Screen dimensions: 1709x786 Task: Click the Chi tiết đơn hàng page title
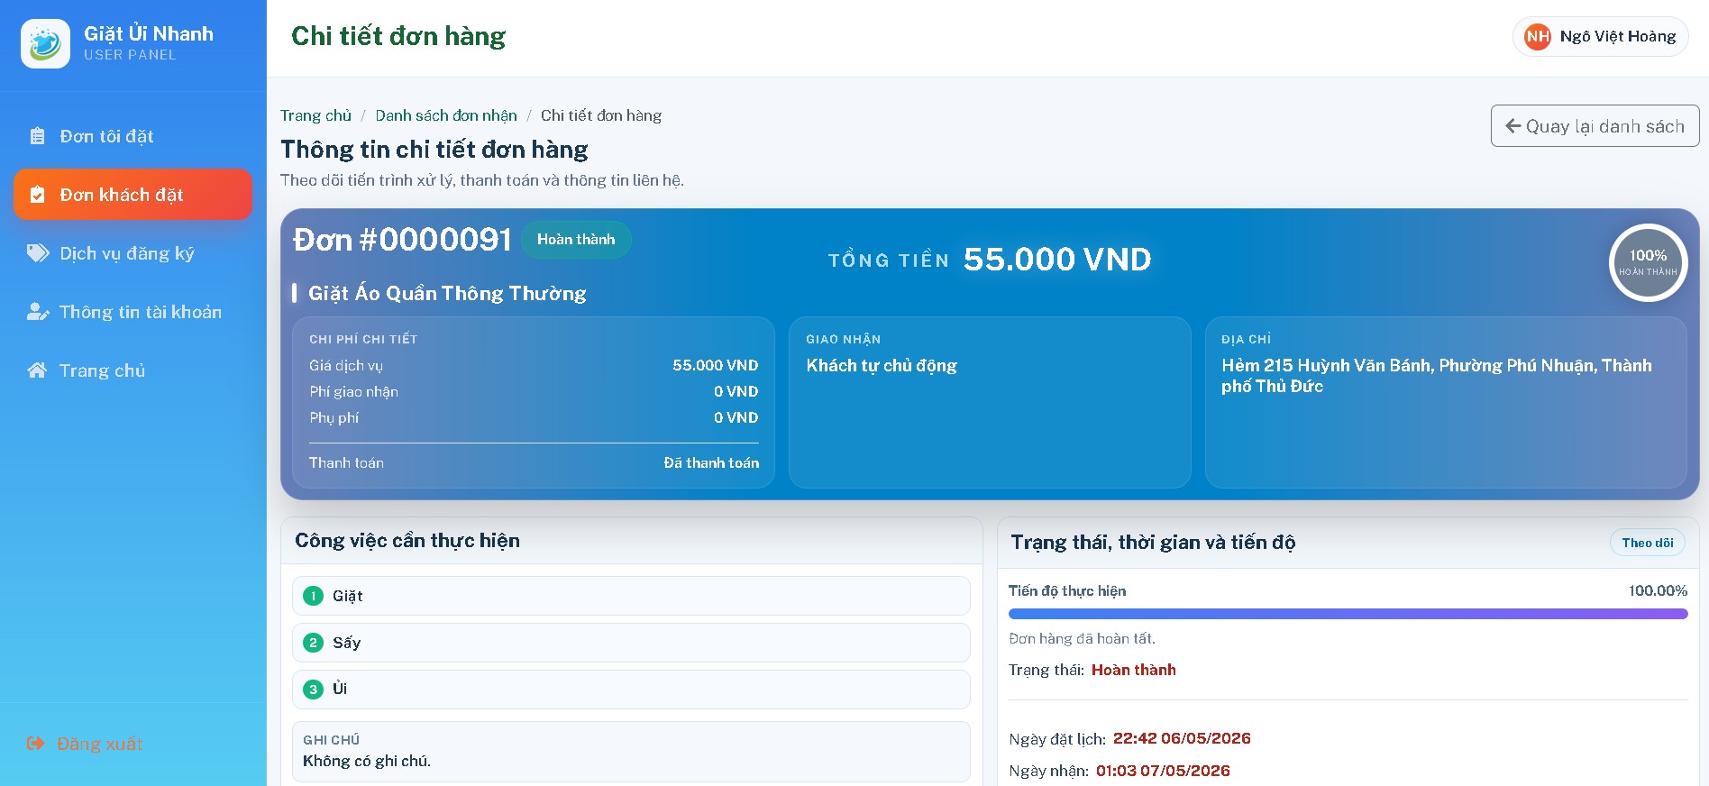click(x=398, y=36)
